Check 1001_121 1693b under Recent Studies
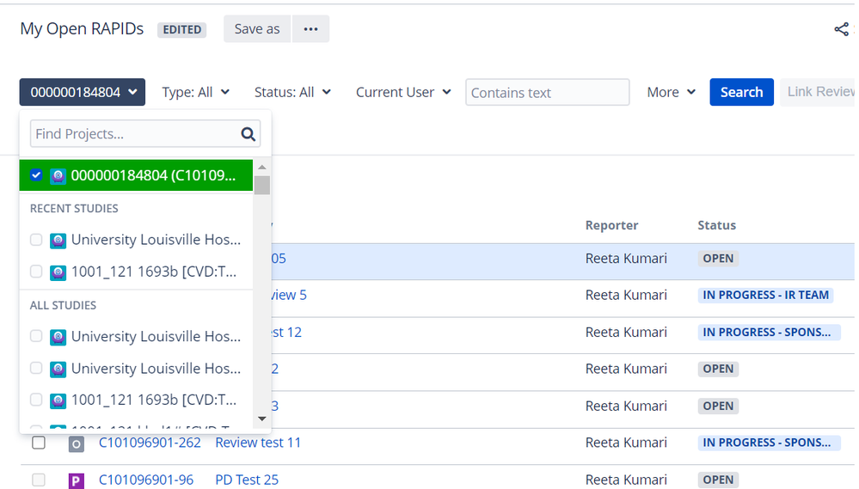Screen dimensions: 859x489 (x=36, y=272)
